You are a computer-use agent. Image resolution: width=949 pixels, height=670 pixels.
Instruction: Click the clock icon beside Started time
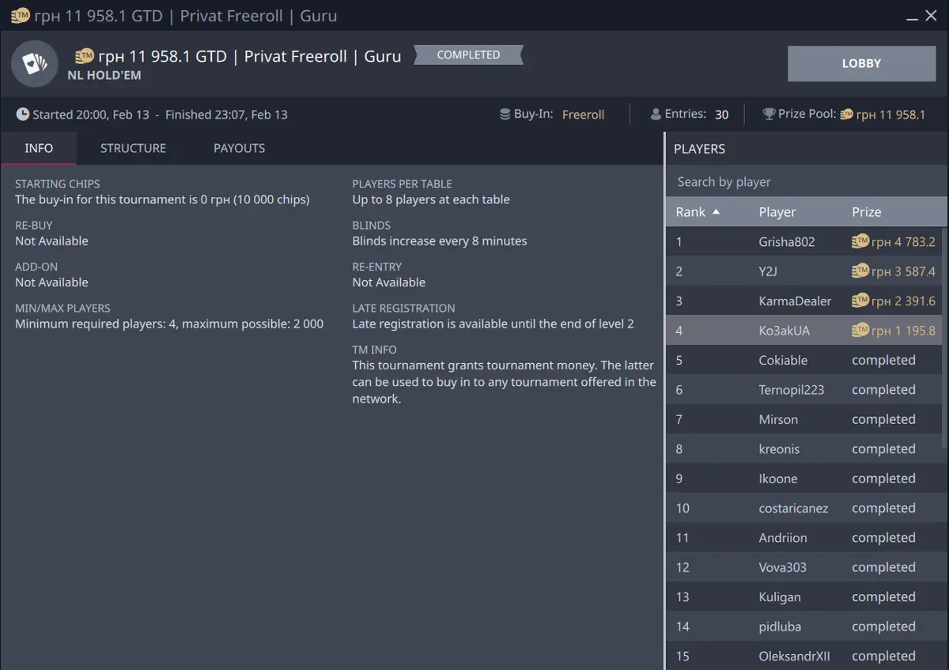pos(23,115)
